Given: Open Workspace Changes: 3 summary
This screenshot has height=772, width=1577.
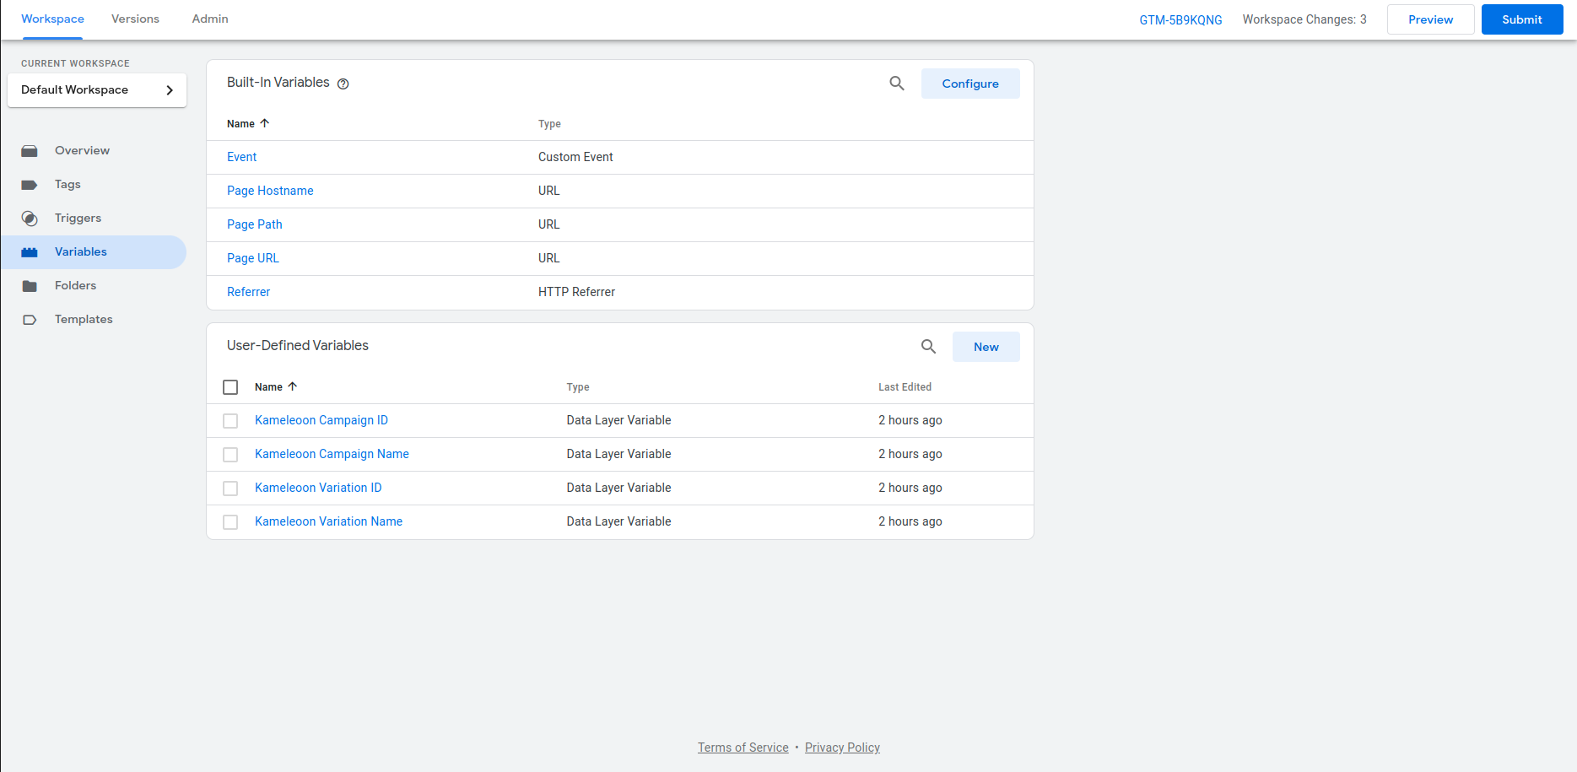Looking at the screenshot, I should (x=1304, y=19).
